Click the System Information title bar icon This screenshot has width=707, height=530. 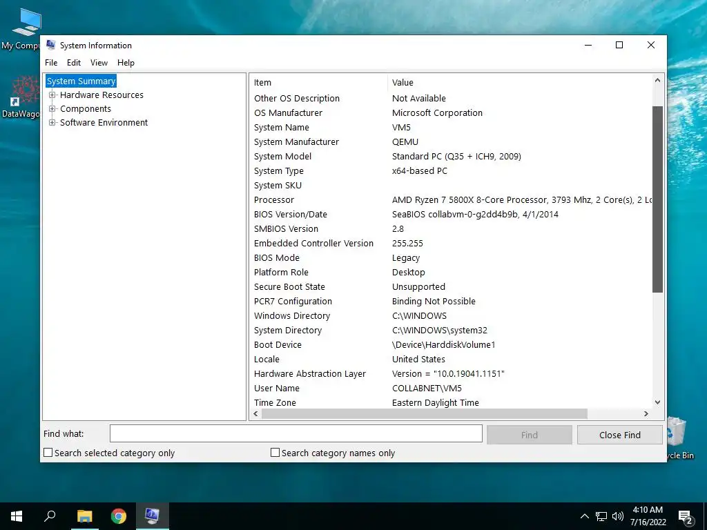pyautogui.click(x=50, y=45)
